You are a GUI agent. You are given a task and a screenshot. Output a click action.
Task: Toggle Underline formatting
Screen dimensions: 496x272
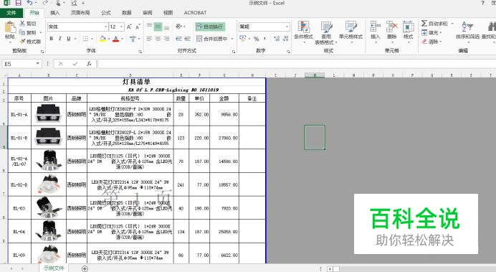click(69, 39)
